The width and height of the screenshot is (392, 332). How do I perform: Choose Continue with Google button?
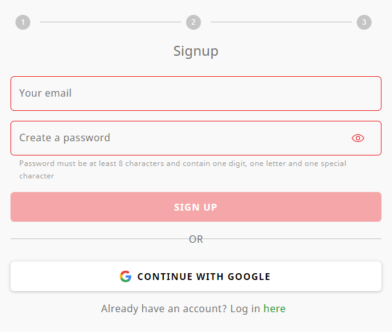point(196,276)
